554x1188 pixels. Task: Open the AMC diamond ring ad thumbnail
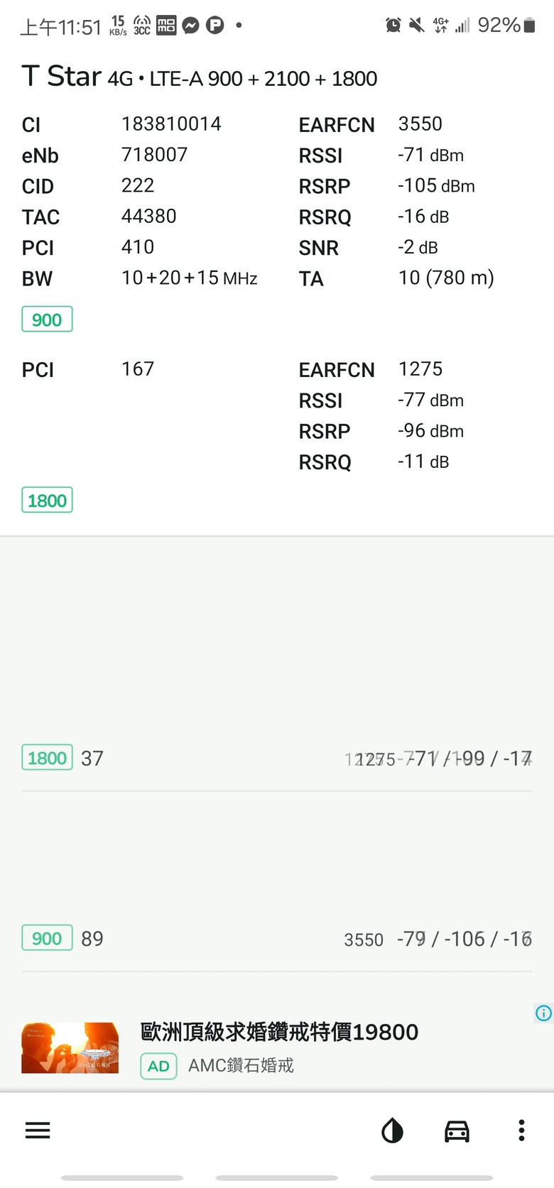click(x=70, y=1047)
